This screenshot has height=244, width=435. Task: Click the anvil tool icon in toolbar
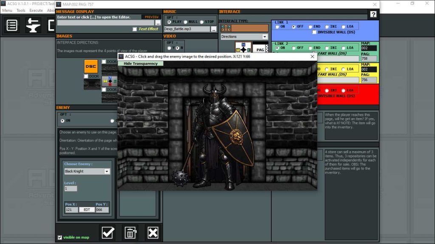tap(33, 25)
